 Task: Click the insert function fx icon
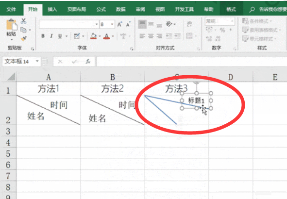(88, 62)
